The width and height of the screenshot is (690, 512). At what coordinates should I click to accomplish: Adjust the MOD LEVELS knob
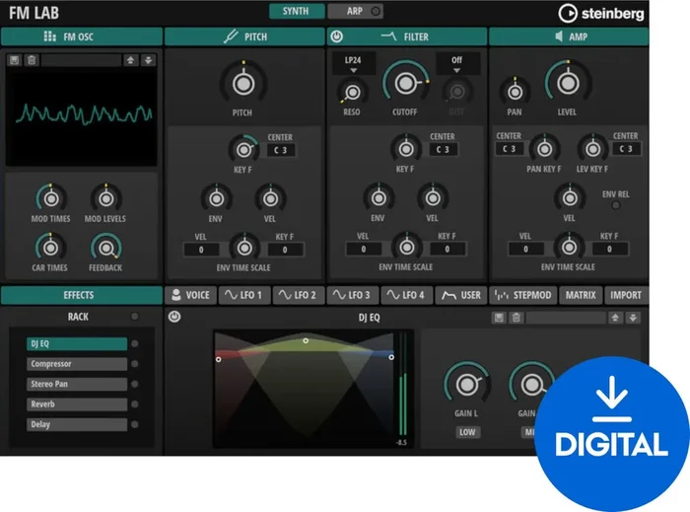[105, 198]
